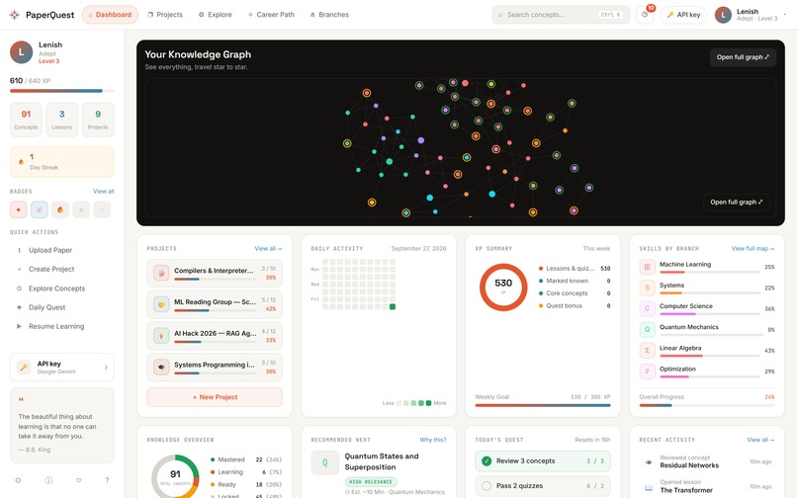Click the API key button in top bar

pos(683,15)
